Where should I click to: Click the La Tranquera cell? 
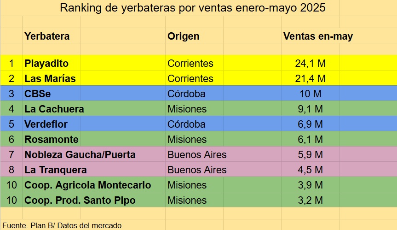pos(55,170)
